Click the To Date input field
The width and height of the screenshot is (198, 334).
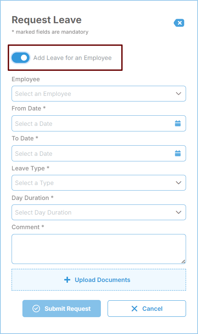point(99,154)
